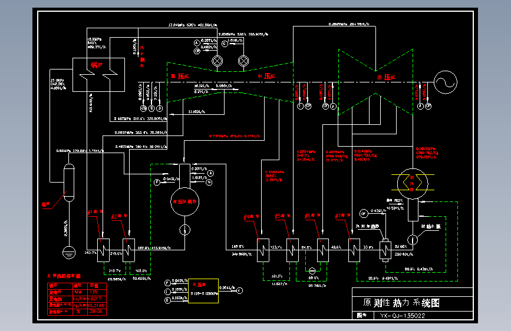The height and width of the screenshot is (331, 511).
Task: Click the condensate pump circle symbol
Action: [413, 240]
